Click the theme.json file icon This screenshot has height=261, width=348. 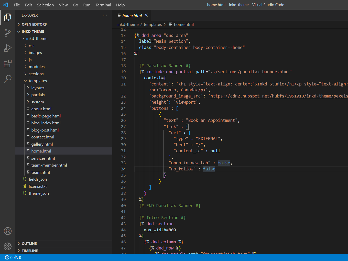click(25, 193)
